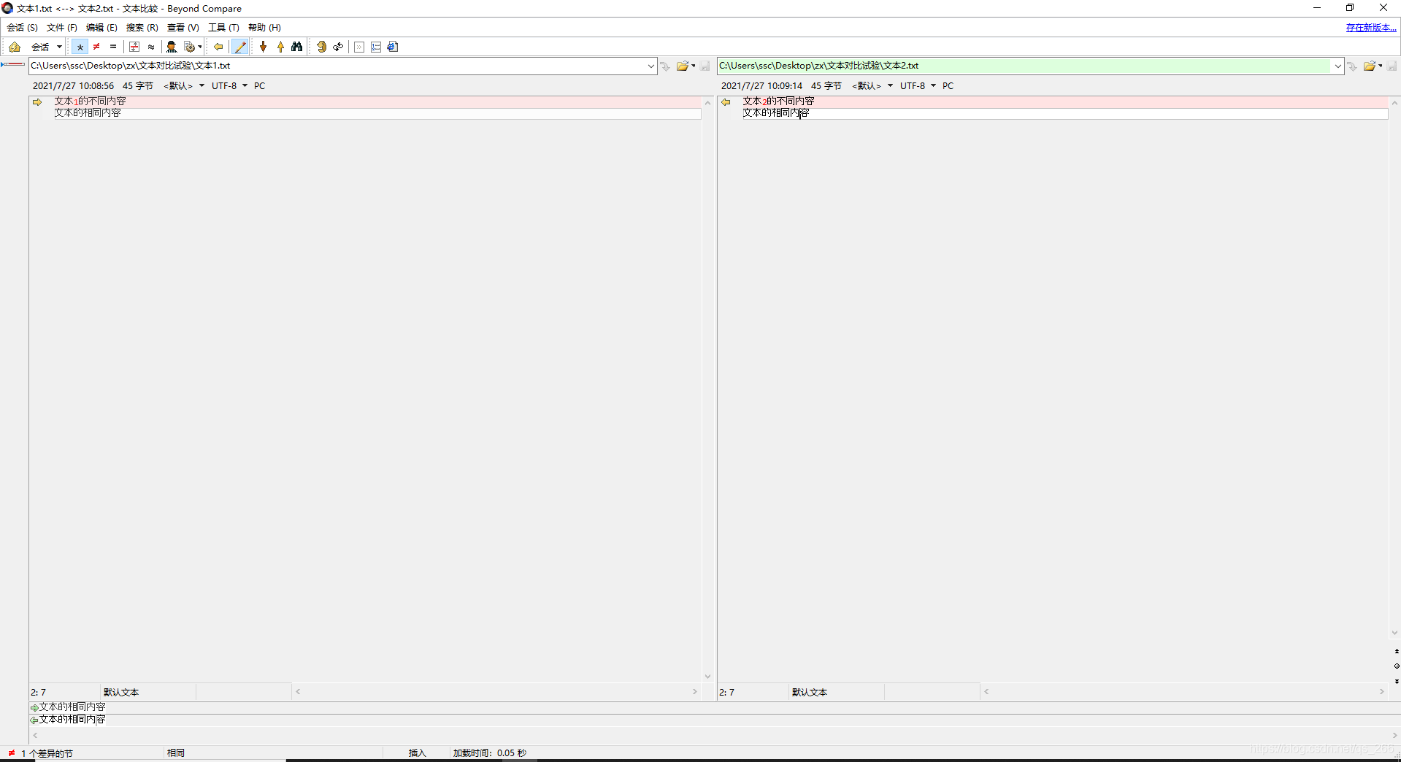Click the right pane horizontal scrollbar
This screenshot has height=762, width=1401.
1183,692
